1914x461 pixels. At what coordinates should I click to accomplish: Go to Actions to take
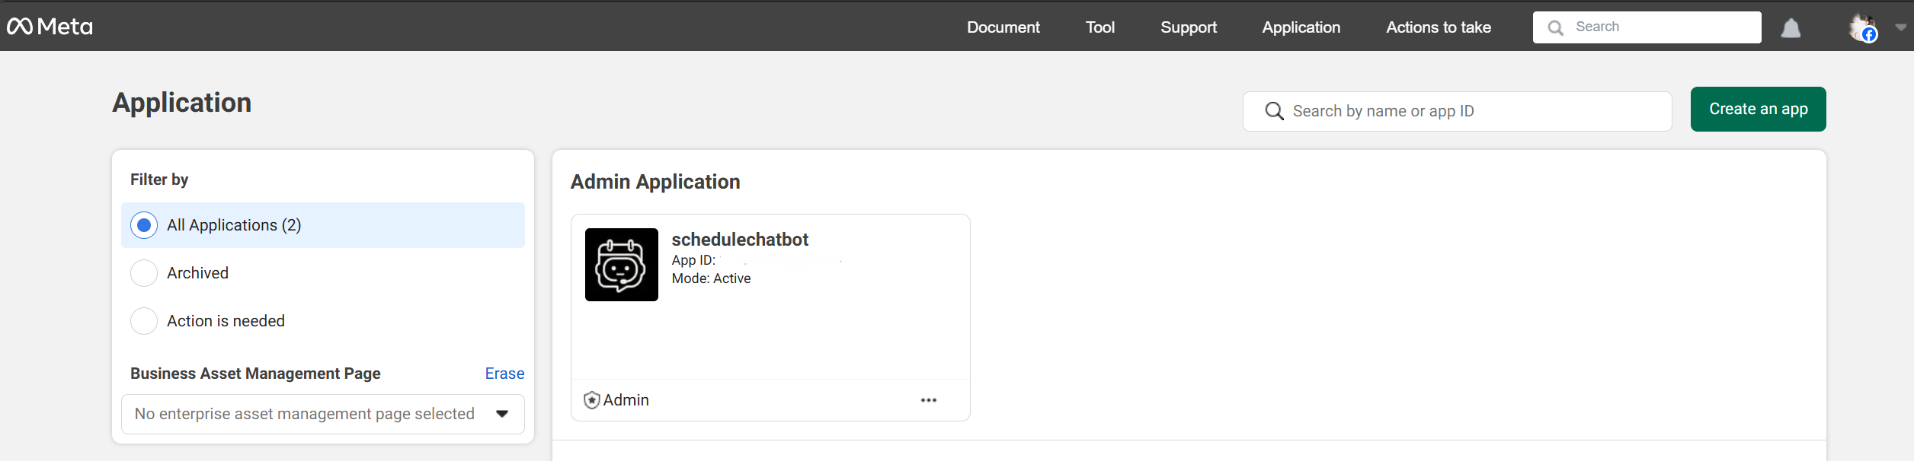tap(1438, 27)
